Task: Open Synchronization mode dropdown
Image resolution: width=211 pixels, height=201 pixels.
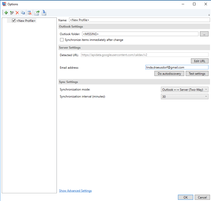Action: click(x=185, y=89)
